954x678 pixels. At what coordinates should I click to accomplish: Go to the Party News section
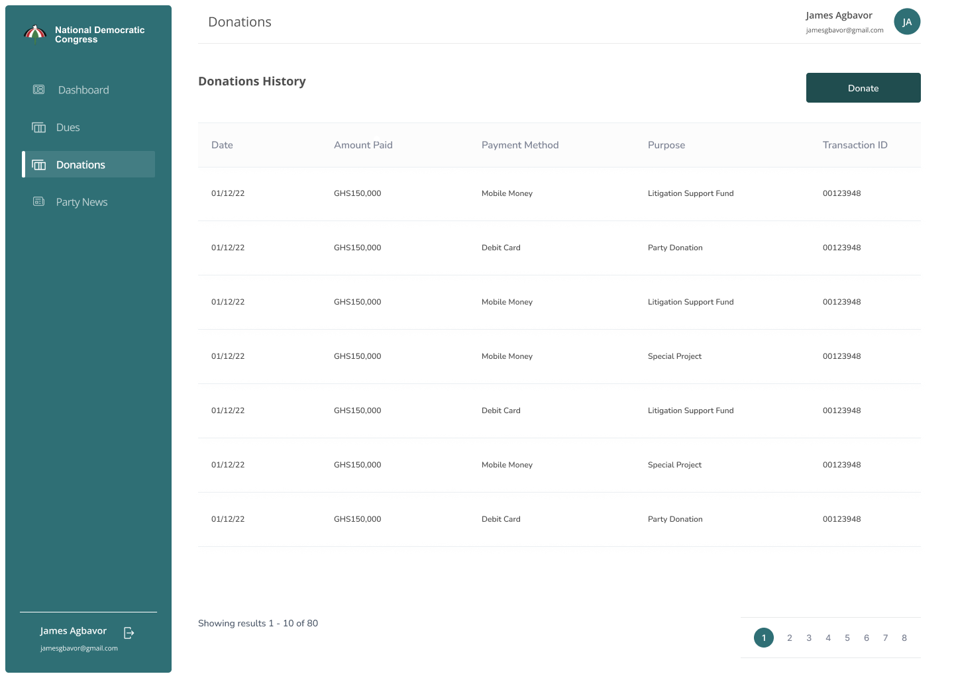coord(81,202)
